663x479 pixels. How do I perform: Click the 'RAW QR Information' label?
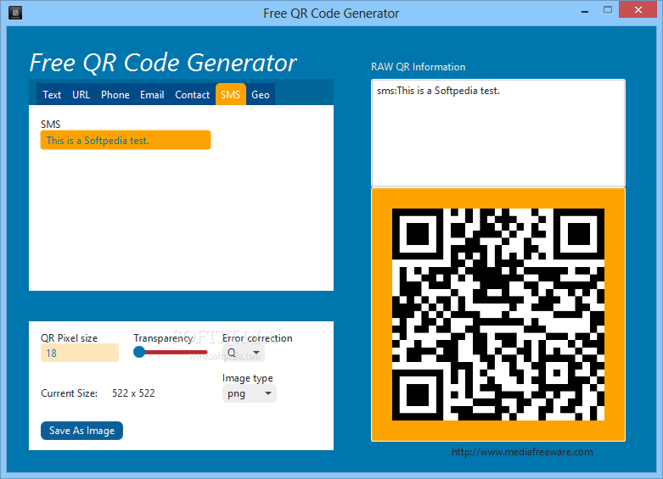tap(419, 67)
